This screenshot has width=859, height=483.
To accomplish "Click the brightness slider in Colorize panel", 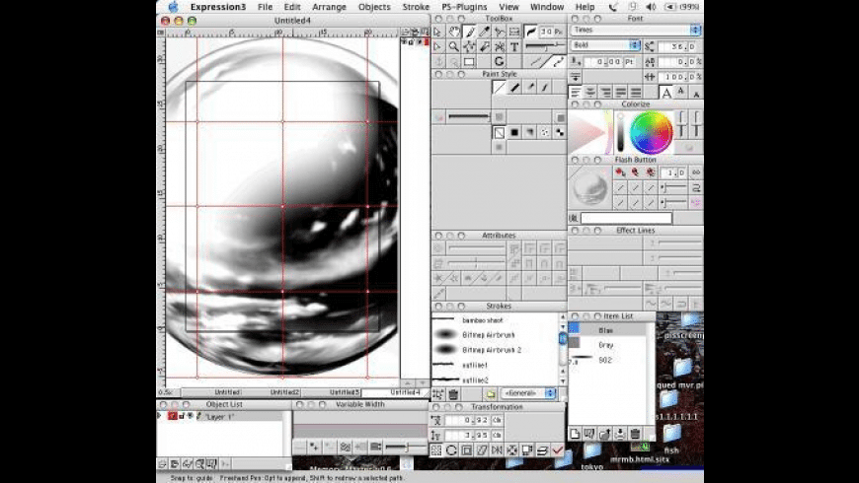I will 620,132.
